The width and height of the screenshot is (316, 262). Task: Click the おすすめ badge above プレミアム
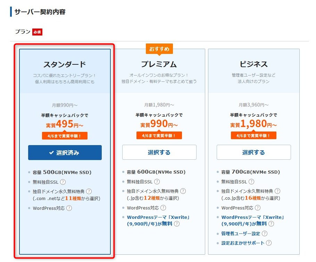tap(159, 49)
